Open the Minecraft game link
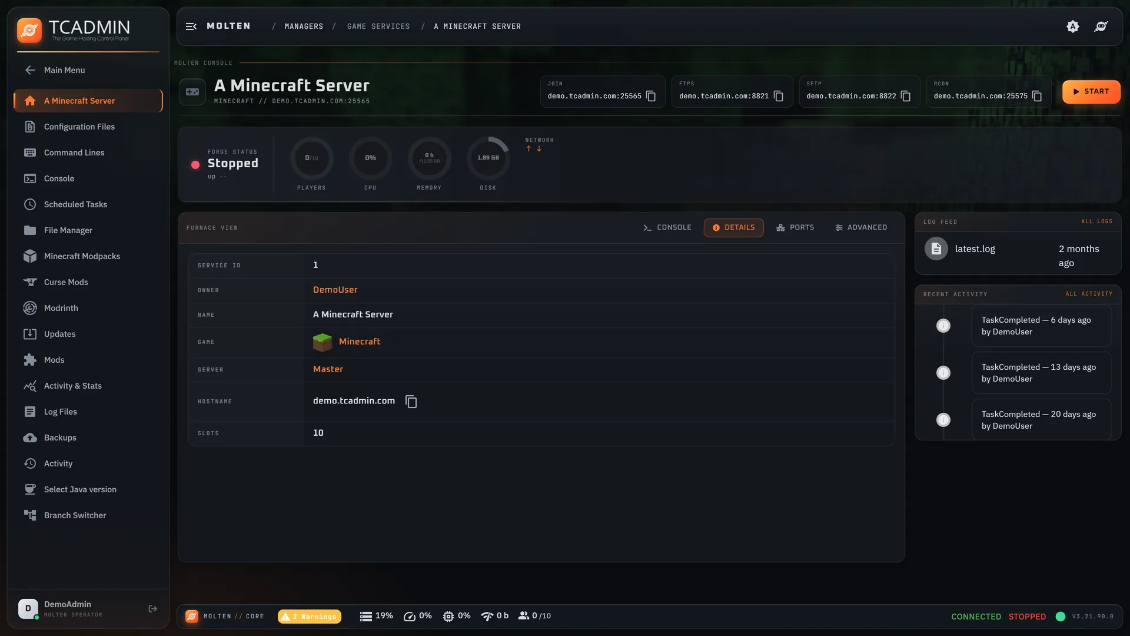 [x=360, y=342]
